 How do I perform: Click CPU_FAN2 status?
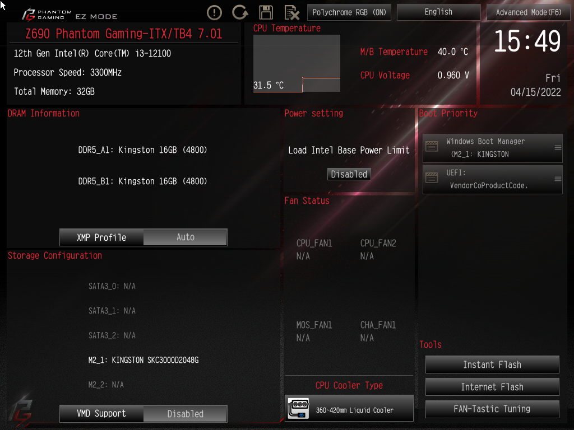pos(378,250)
